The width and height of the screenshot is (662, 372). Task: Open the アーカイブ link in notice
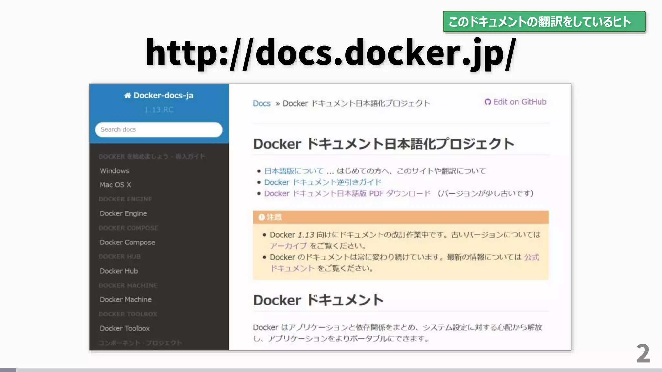pyautogui.click(x=288, y=246)
